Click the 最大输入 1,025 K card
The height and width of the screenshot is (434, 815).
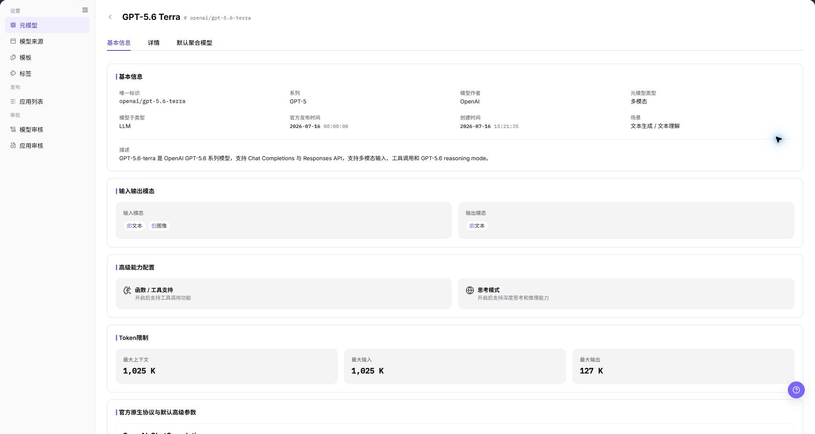tap(455, 366)
